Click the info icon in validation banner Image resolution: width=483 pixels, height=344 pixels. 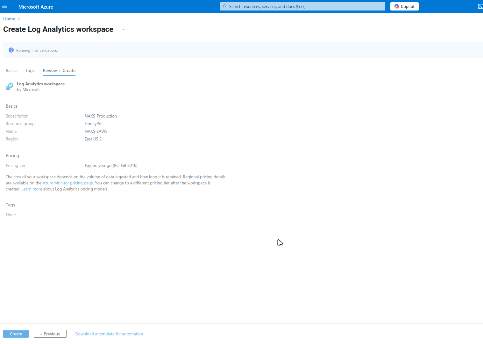(x=11, y=50)
